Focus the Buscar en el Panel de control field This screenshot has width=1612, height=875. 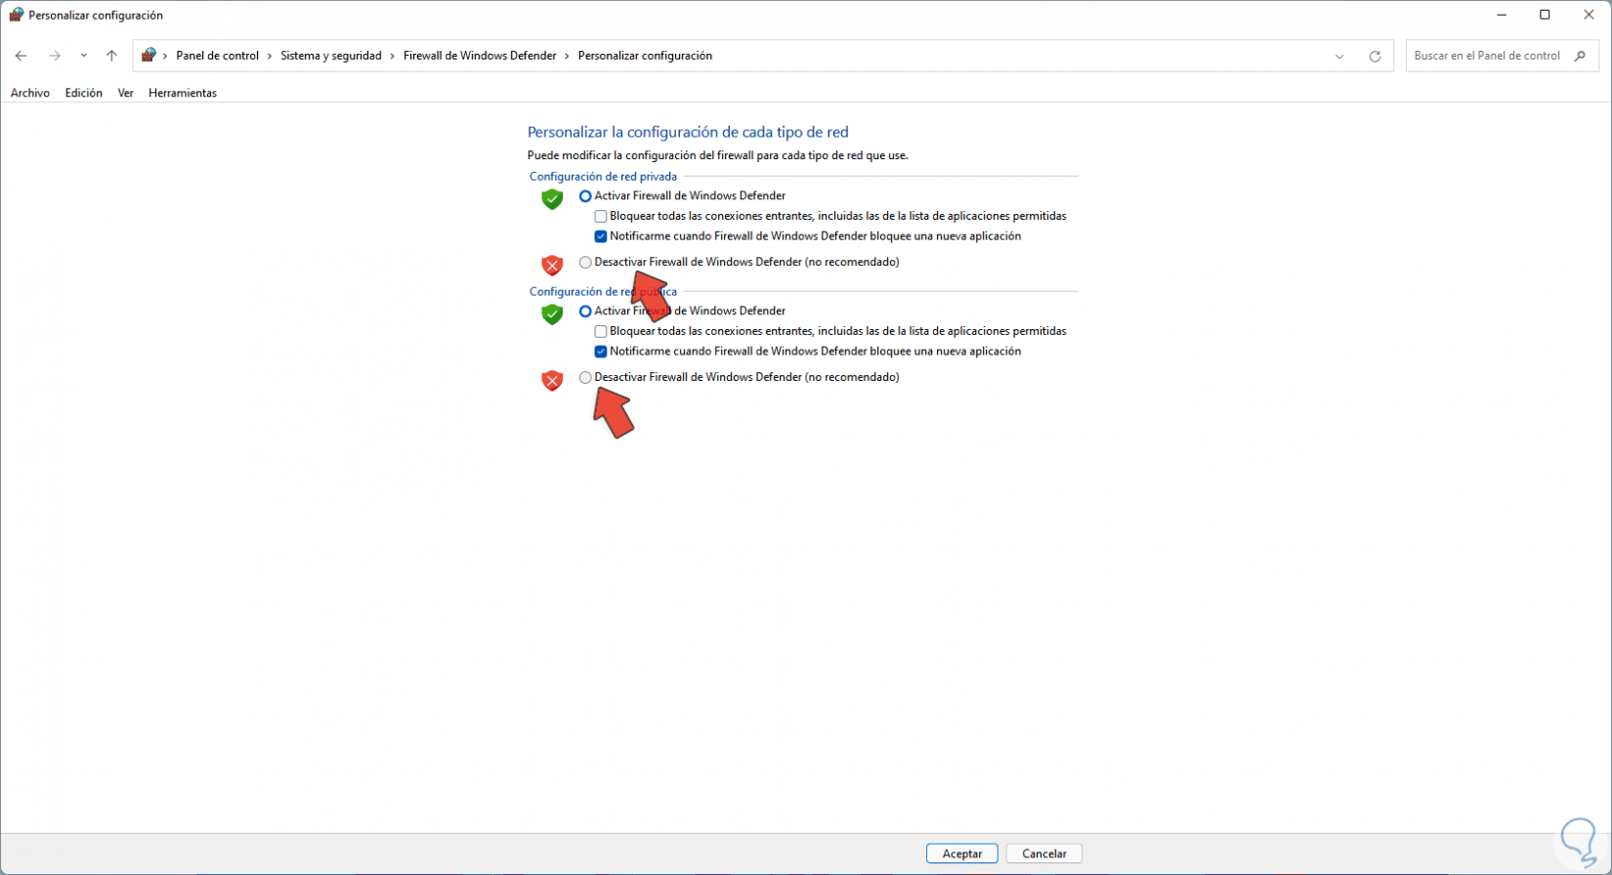[1502, 56]
